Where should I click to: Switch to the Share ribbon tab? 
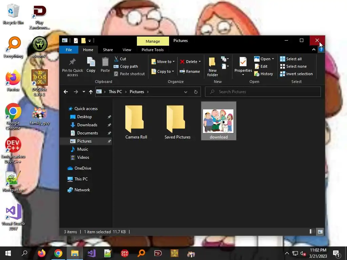pos(108,50)
